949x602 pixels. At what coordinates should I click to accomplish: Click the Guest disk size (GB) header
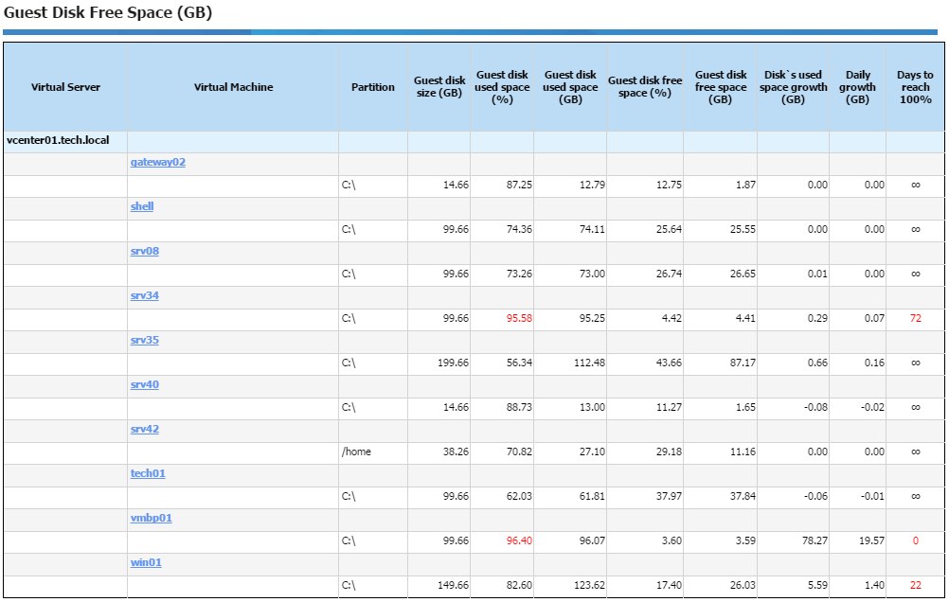[439, 87]
